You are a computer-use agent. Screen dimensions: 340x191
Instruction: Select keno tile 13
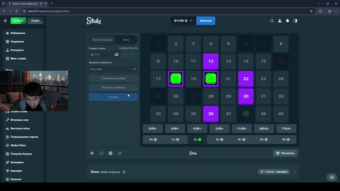pyautogui.click(x=228, y=61)
